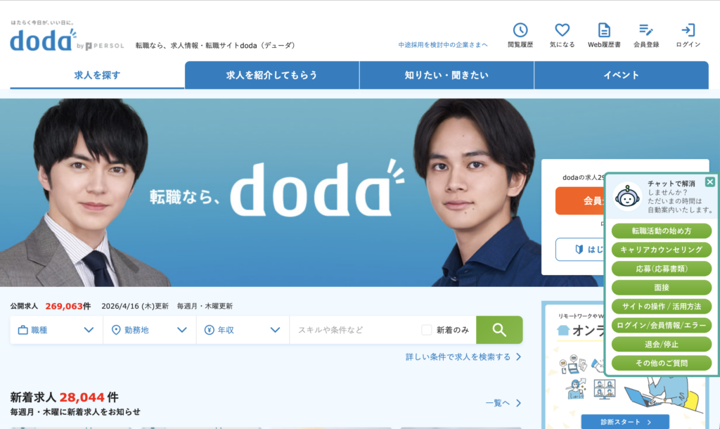Image resolution: width=720 pixels, height=429 pixels.
Task: Expand the 年収 dropdown
Action: click(243, 330)
